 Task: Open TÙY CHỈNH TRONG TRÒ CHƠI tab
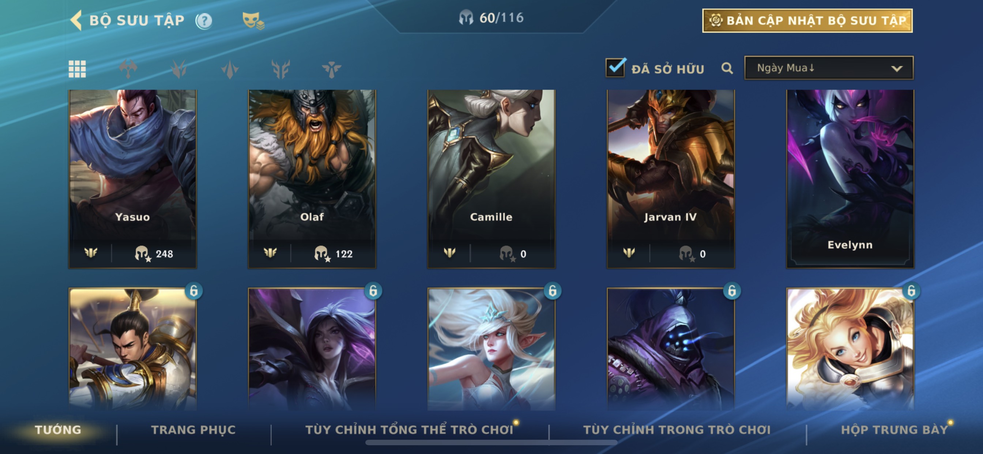(677, 430)
